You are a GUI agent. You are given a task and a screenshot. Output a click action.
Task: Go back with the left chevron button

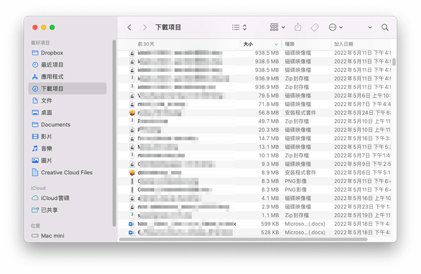129,27
